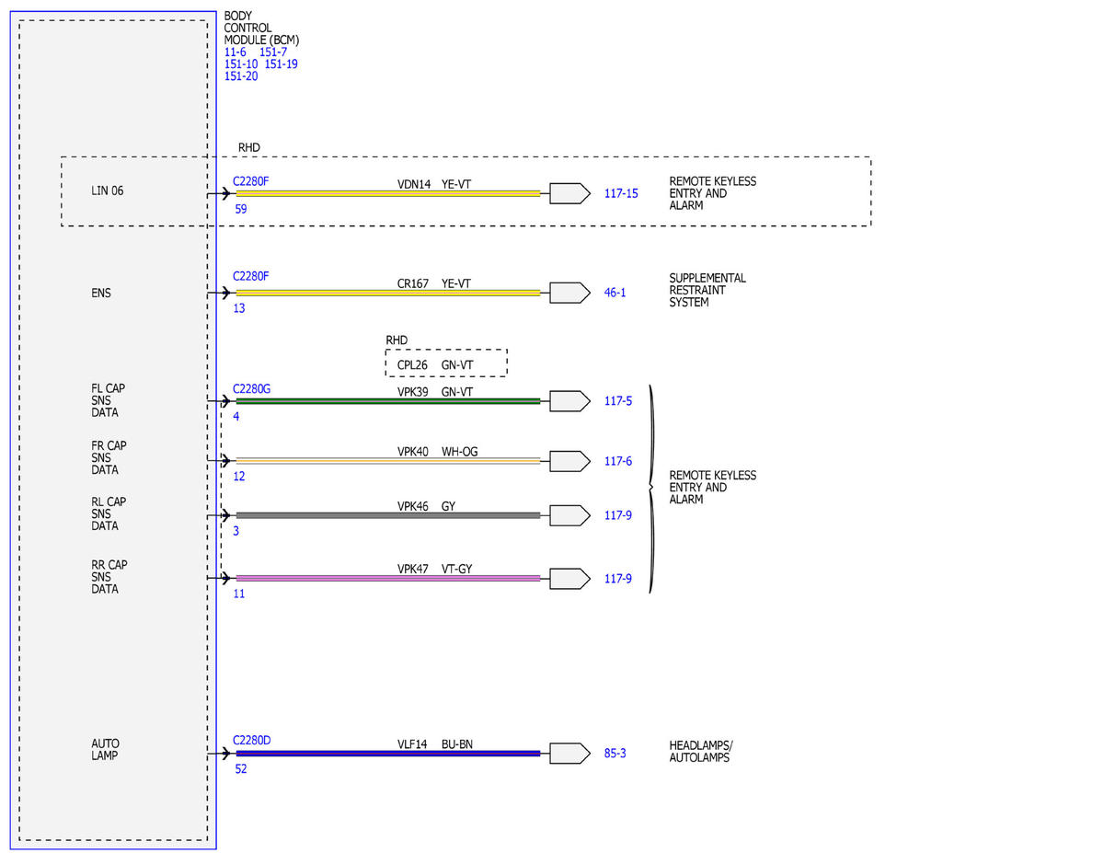Select the VPK39 GN-VT wire label
The image size is (1104, 853).
coord(434,392)
